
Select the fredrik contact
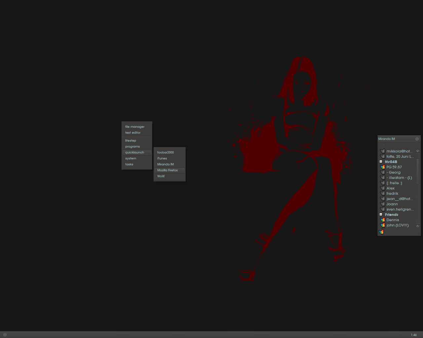397,193
